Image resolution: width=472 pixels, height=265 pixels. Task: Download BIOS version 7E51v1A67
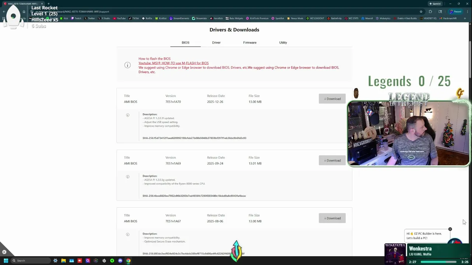(x=332, y=218)
